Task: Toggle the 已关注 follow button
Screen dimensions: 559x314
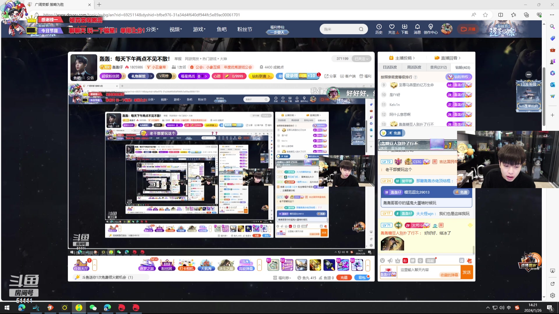Action: [x=361, y=59]
